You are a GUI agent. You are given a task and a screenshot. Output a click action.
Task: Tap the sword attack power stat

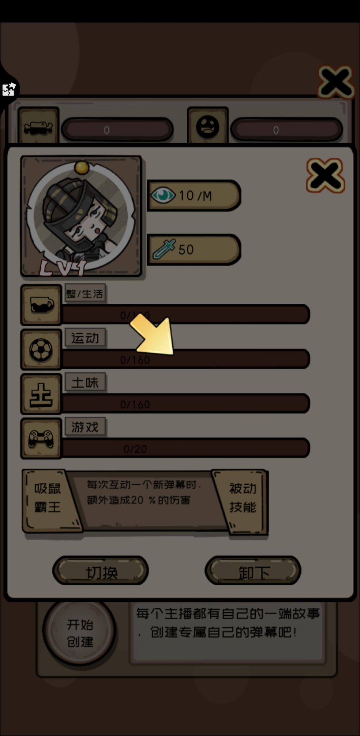(x=194, y=249)
